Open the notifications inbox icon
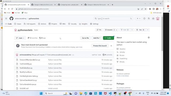The width and height of the screenshot is (171, 96). tap(153, 18)
